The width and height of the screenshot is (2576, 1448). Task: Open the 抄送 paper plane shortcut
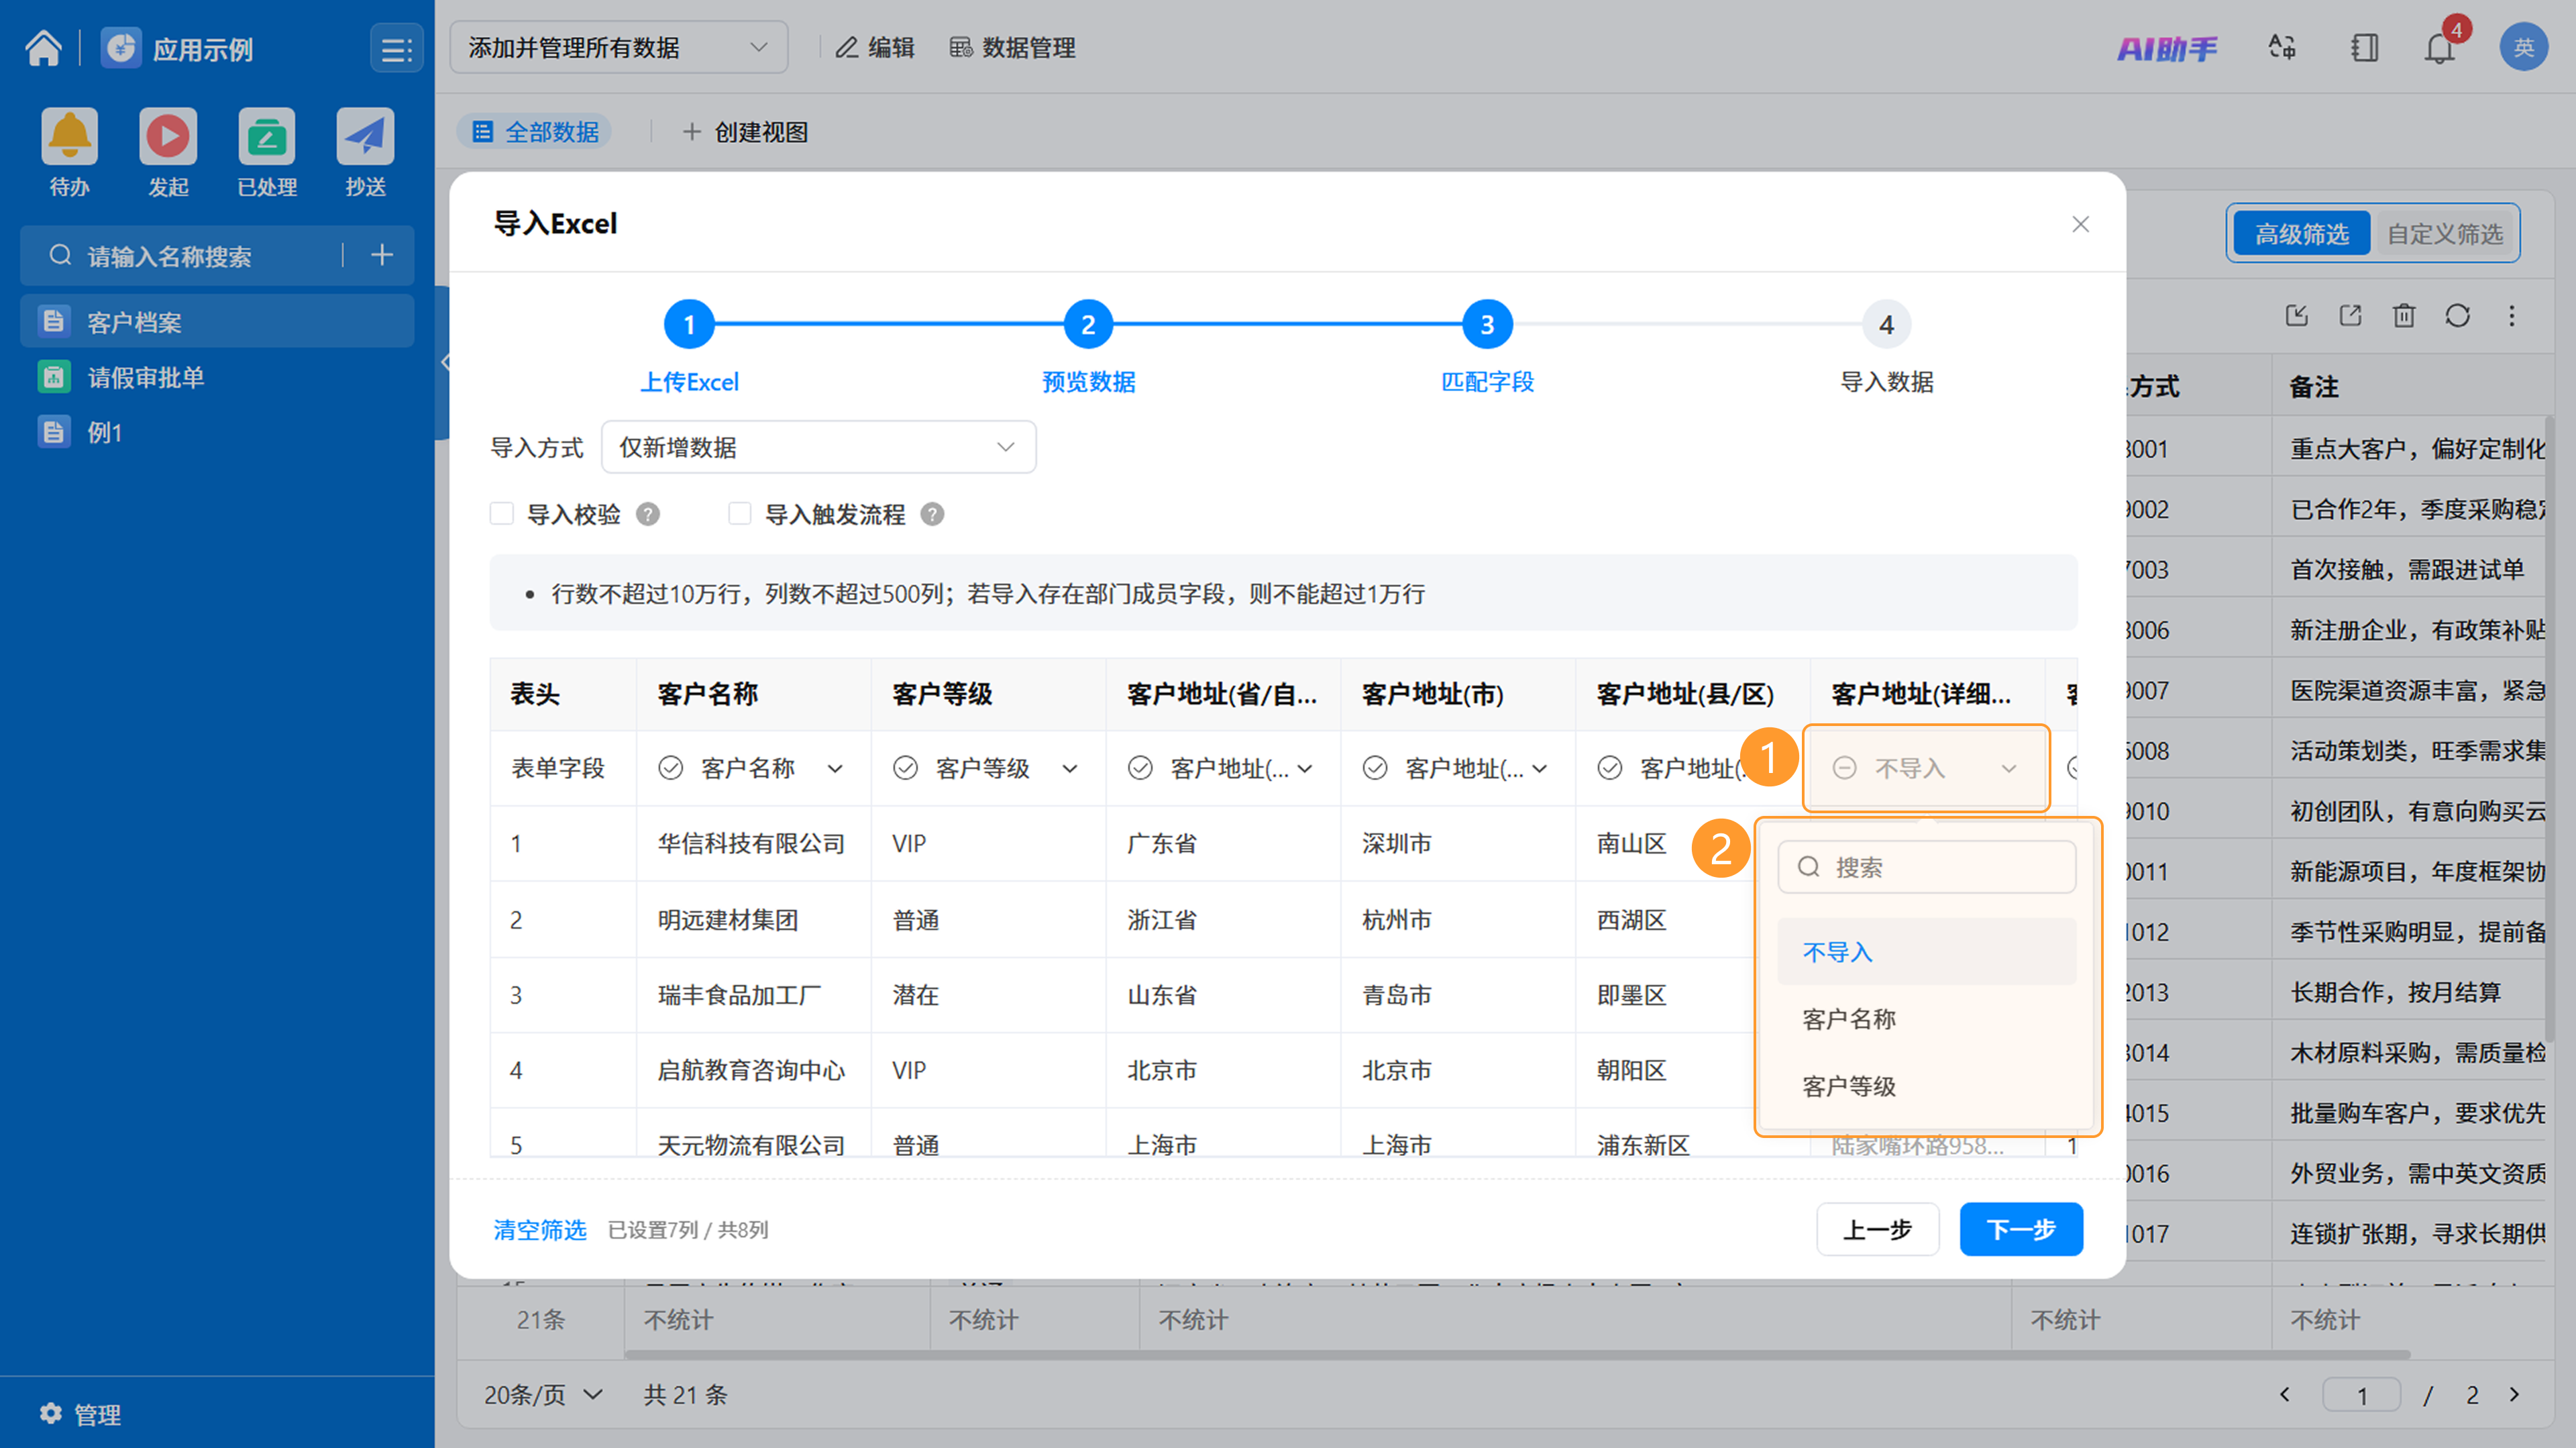click(x=365, y=136)
